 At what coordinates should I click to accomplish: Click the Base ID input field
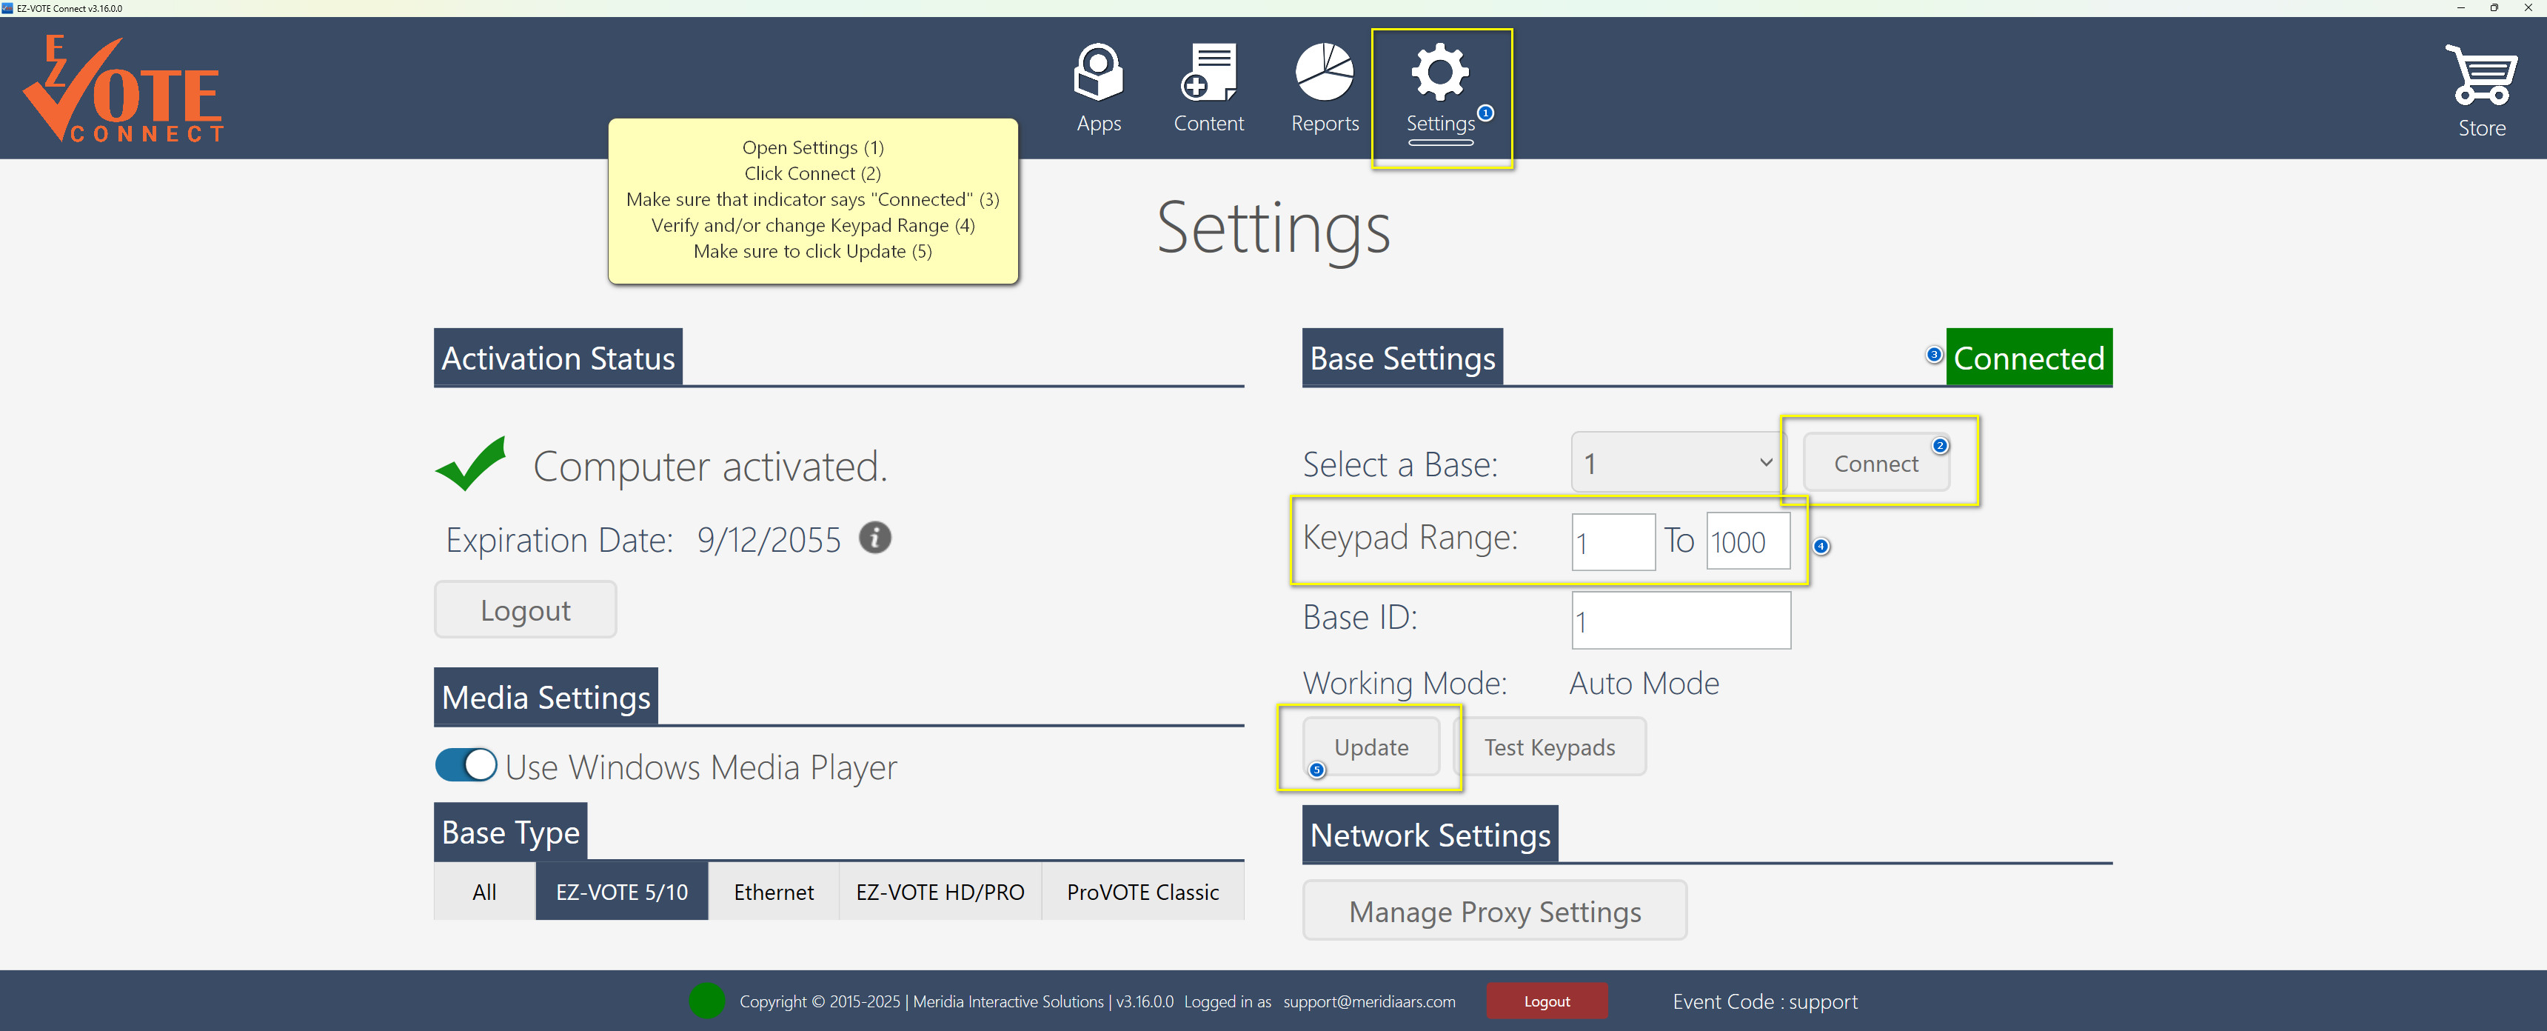click(1680, 621)
